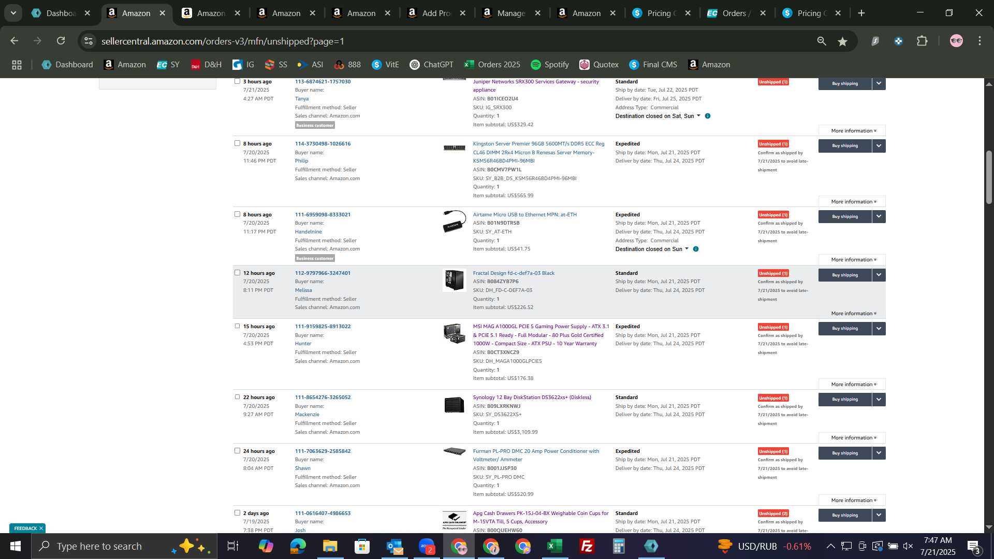Open the Spotify bookmark
This screenshot has width=994, height=559.
point(550,65)
